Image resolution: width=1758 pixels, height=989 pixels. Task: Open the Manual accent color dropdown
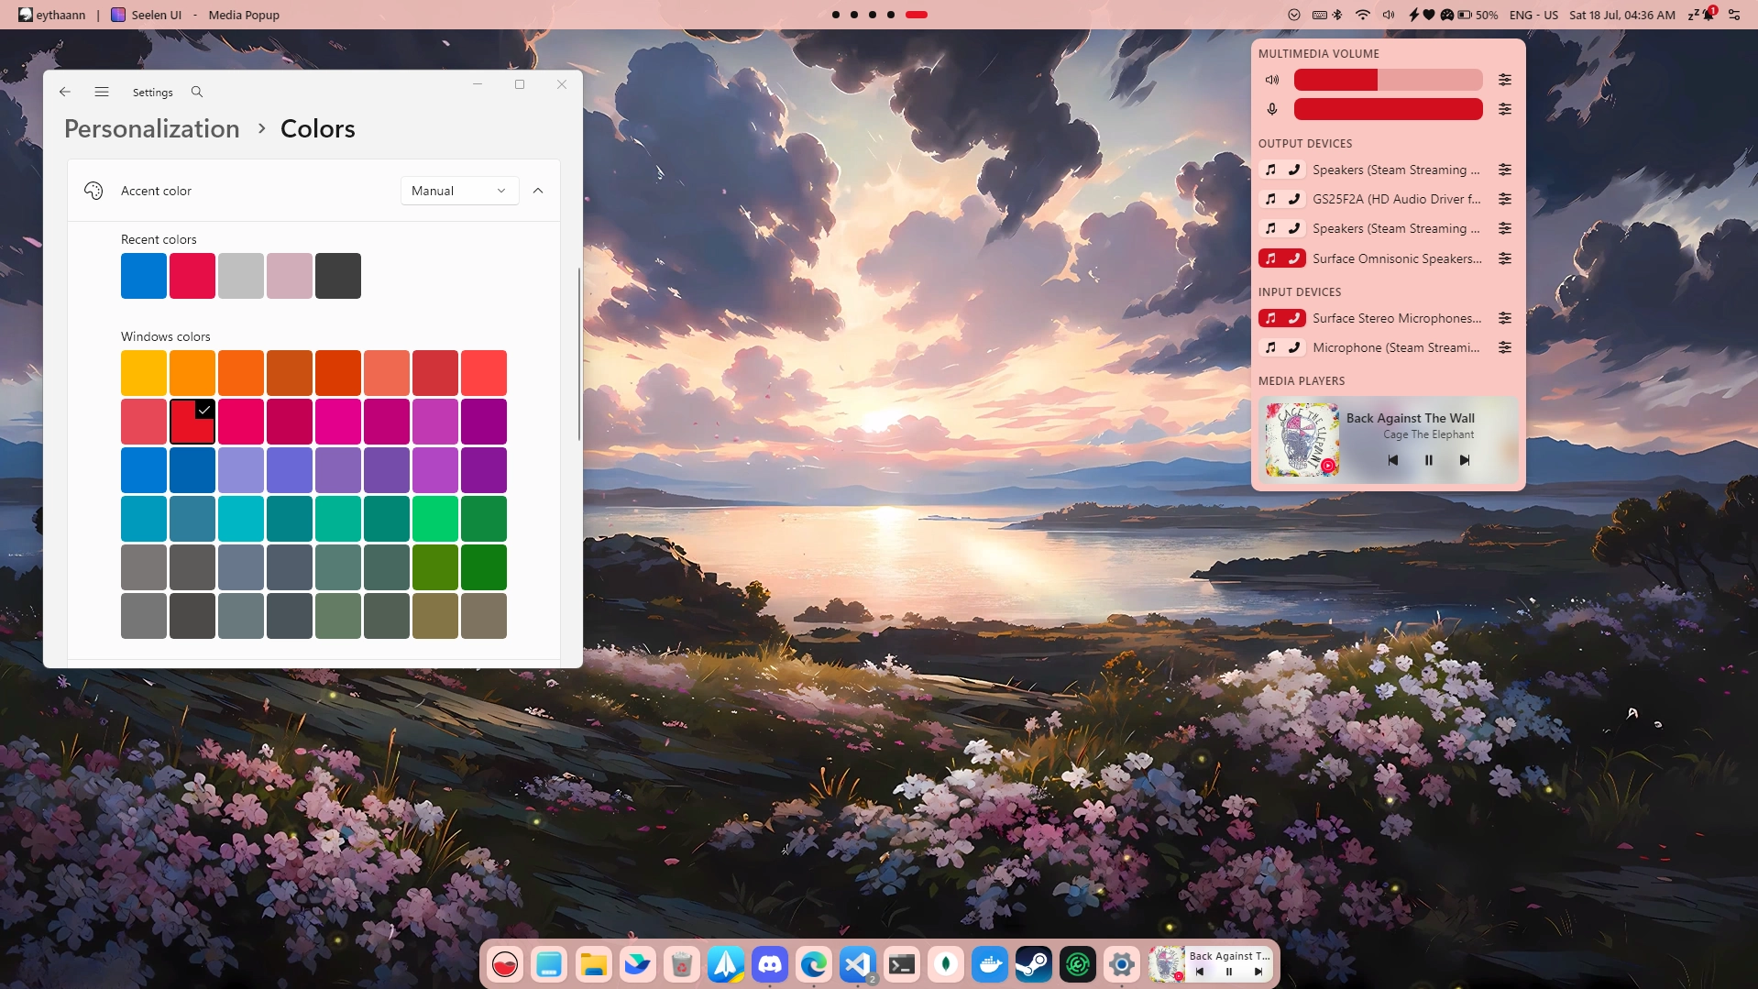[x=459, y=191]
